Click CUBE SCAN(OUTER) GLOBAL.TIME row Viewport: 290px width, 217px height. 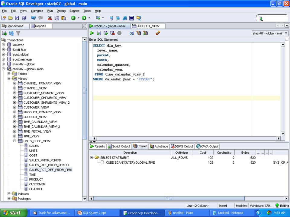click(130, 162)
